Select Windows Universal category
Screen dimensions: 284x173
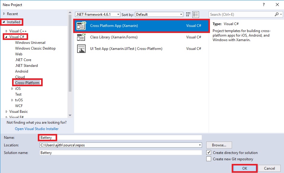(30, 43)
